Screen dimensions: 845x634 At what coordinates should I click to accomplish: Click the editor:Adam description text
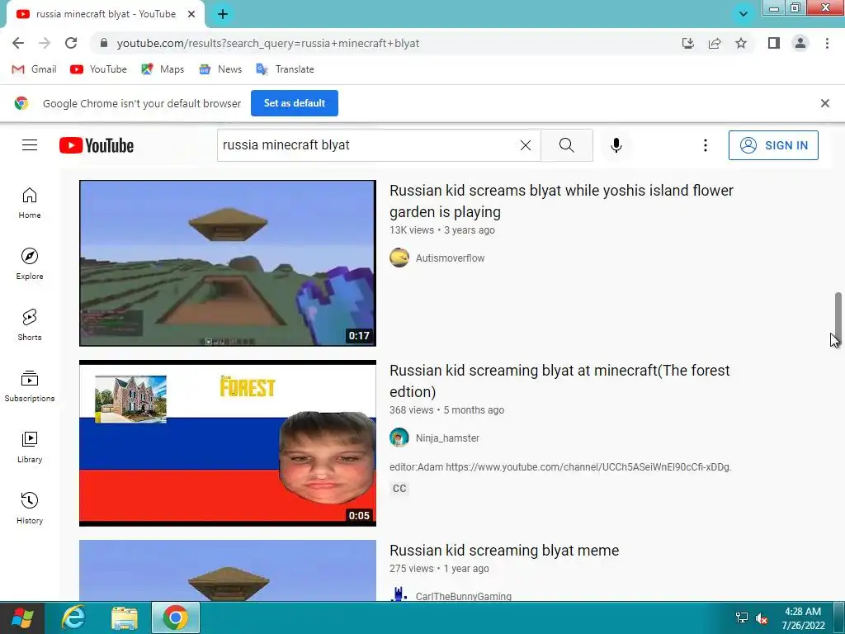[x=560, y=467]
